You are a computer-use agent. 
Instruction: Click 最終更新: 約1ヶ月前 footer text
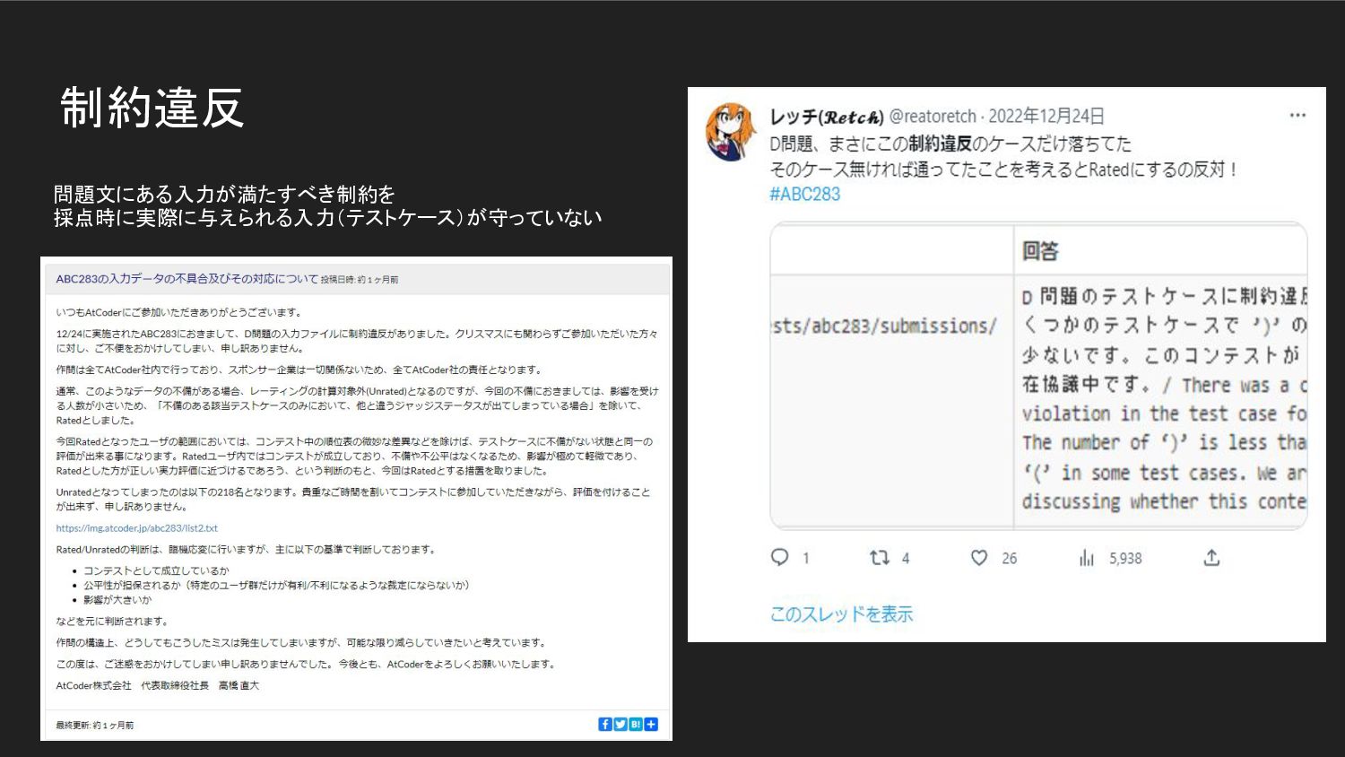tap(95, 726)
